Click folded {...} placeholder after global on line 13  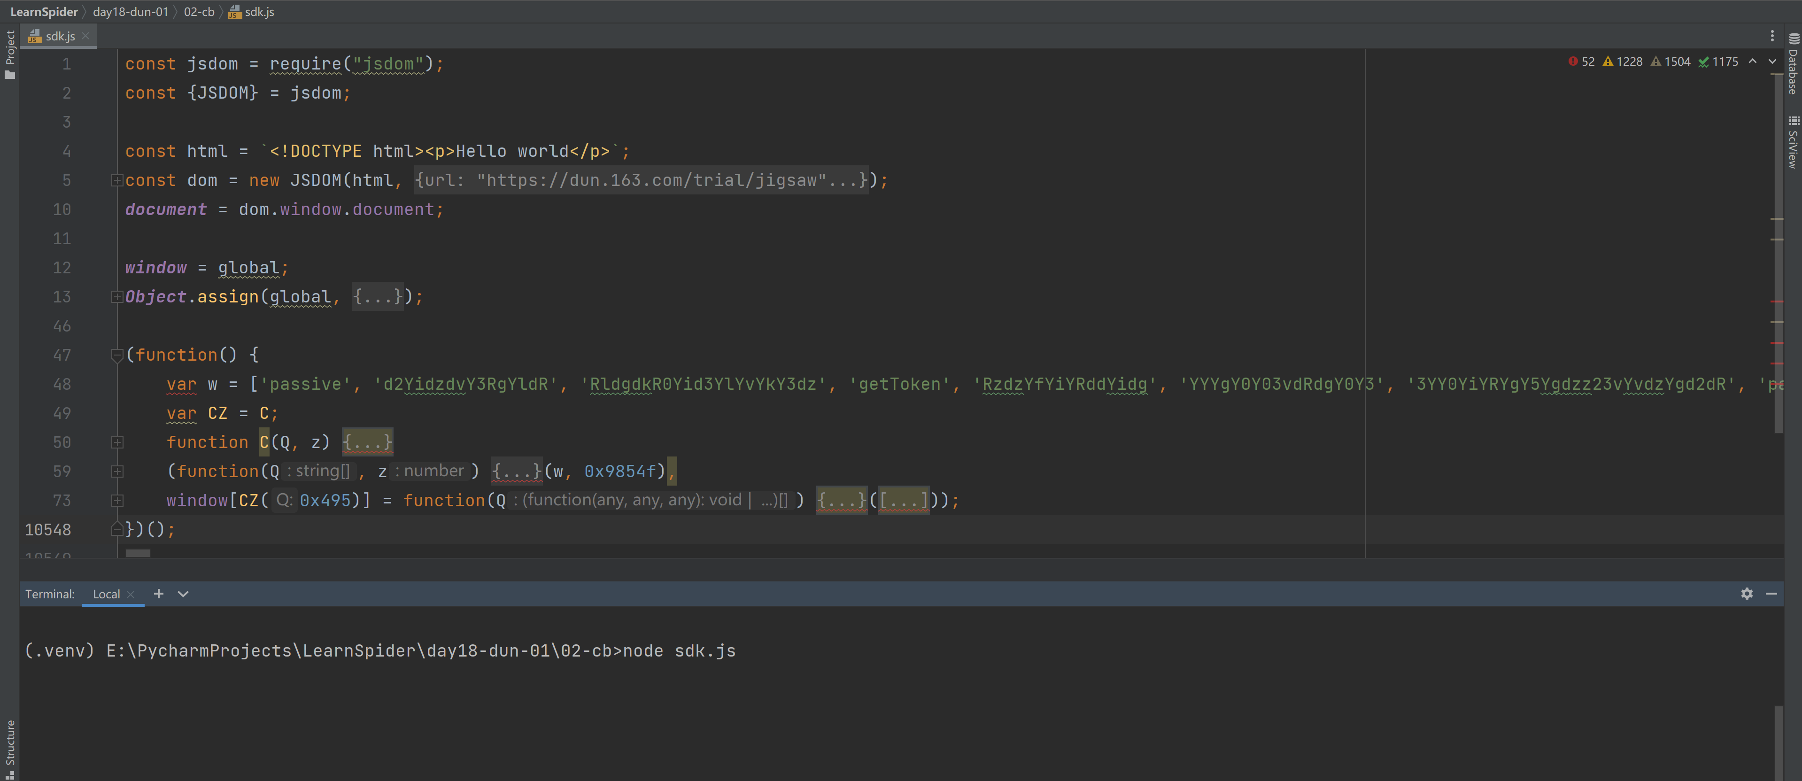pos(378,297)
